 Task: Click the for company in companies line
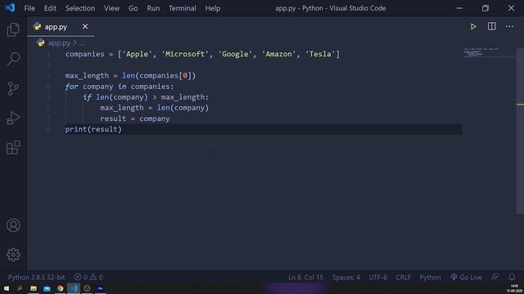pos(120,87)
